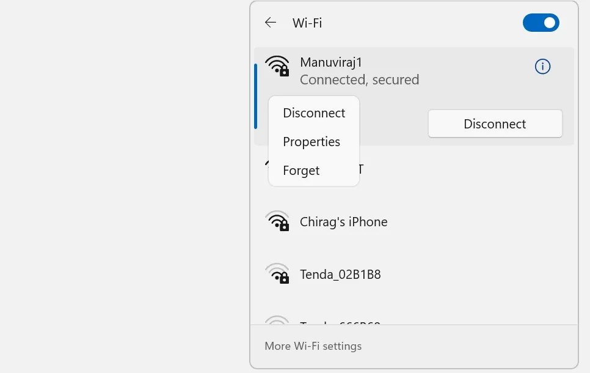Click the secured Wi-Fi icon beside Manuviraj1
The width and height of the screenshot is (590, 373).
coord(278,66)
